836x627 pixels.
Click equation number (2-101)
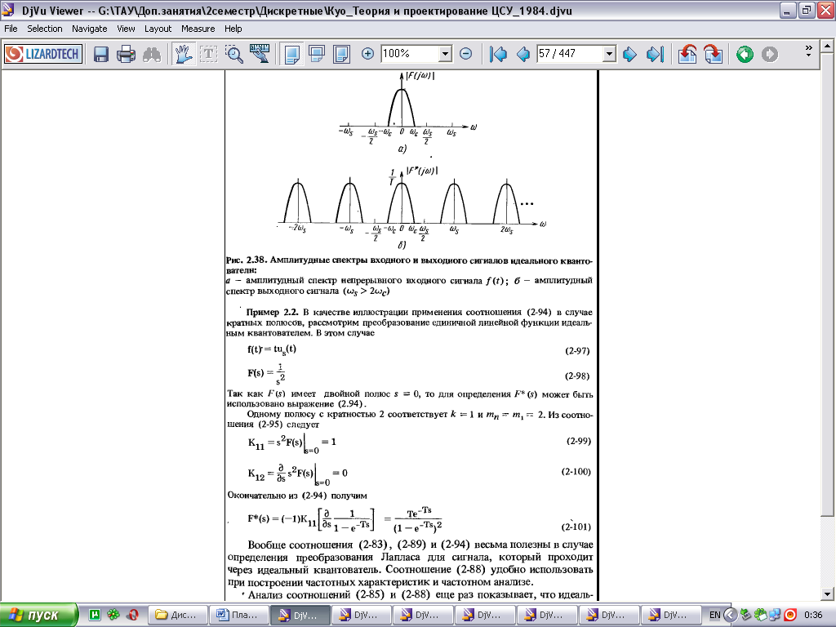point(576,527)
